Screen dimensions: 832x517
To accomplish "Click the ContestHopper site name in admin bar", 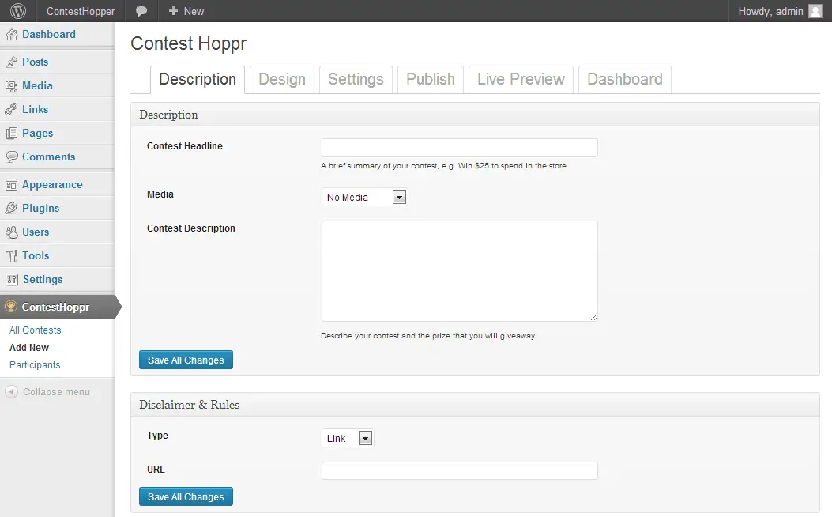I will 81,11.
